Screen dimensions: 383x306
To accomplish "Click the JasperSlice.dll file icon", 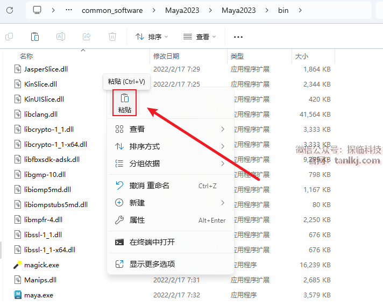I will (x=18, y=69).
